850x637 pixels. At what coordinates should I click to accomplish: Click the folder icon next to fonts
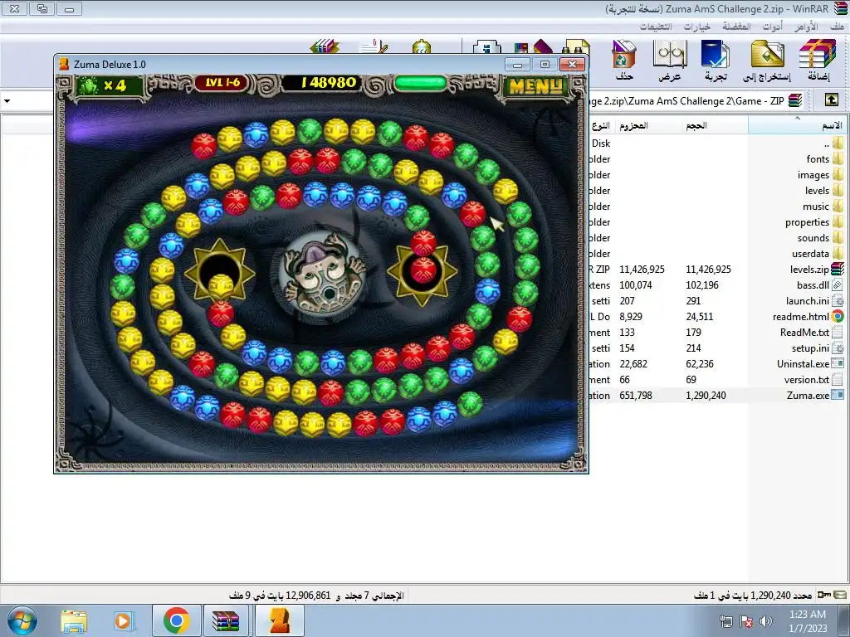838,158
